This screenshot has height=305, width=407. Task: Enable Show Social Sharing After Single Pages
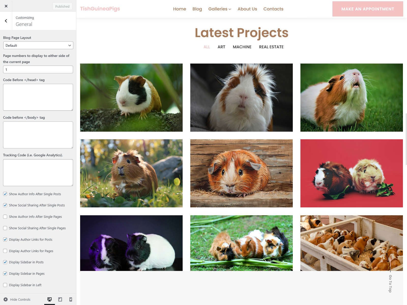click(x=5, y=228)
